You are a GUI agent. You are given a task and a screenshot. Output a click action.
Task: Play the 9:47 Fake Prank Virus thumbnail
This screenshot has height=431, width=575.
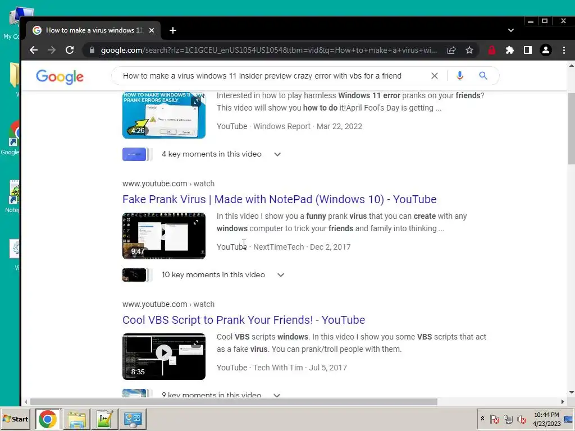pos(164,236)
